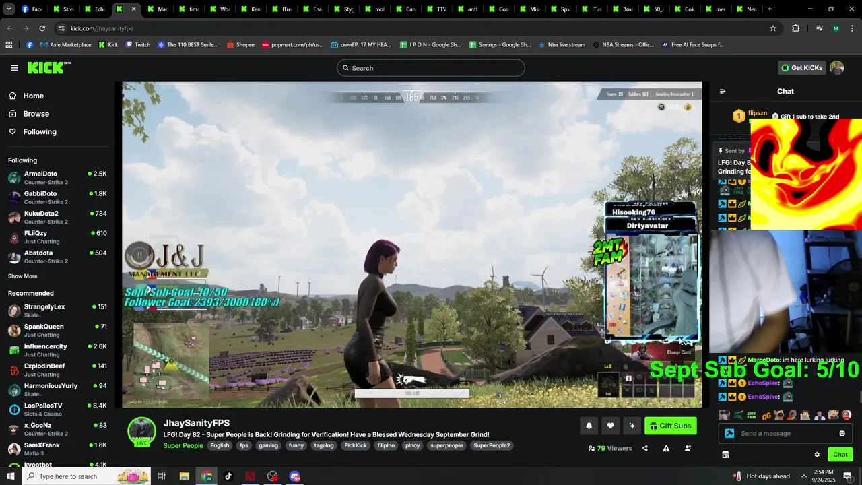Select the funny tag
Screen dimensions: 862x485
click(296, 445)
